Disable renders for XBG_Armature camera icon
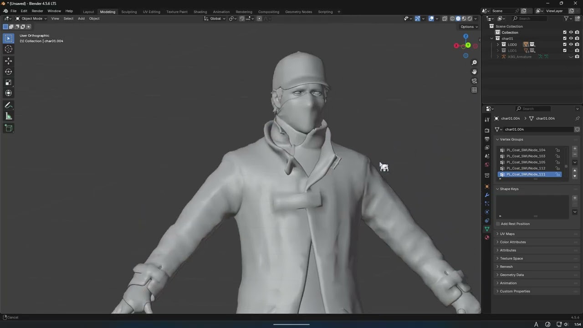This screenshot has height=328, width=583. click(577, 56)
